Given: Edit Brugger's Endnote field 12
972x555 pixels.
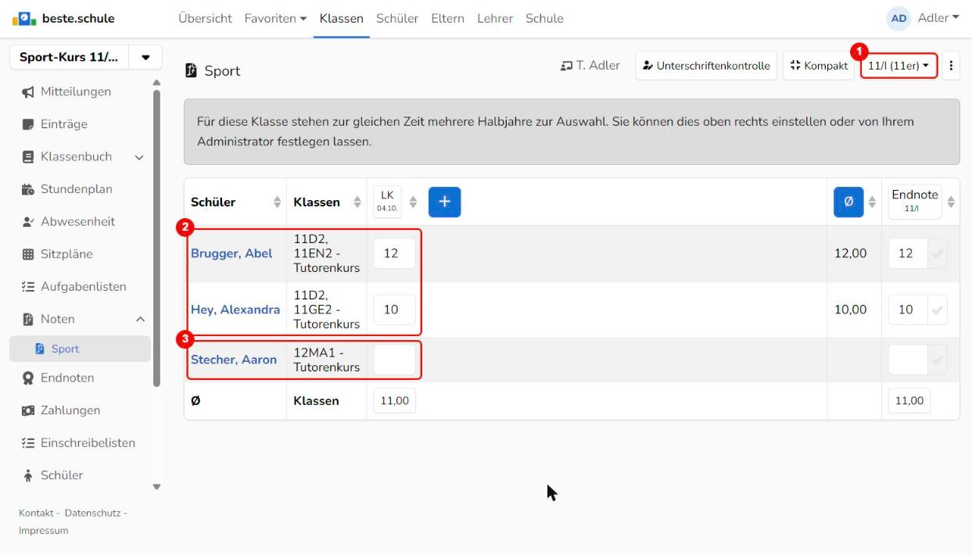Looking at the screenshot, I should tap(908, 253).
